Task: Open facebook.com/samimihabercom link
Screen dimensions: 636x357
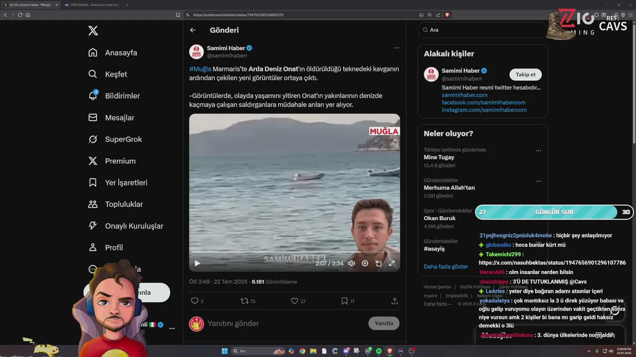Action: [483, 103]
